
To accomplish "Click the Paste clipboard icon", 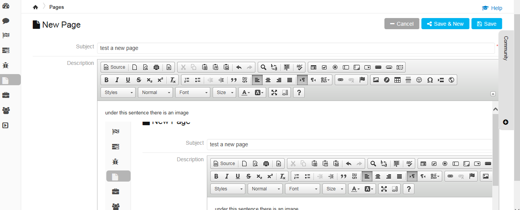I will point(205,67).
